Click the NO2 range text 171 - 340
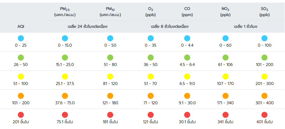285x129 pixels. pos(226,103)
